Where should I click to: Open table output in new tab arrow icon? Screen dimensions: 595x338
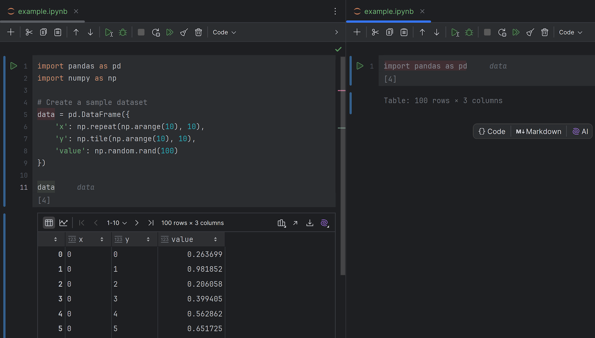(295, 223)
